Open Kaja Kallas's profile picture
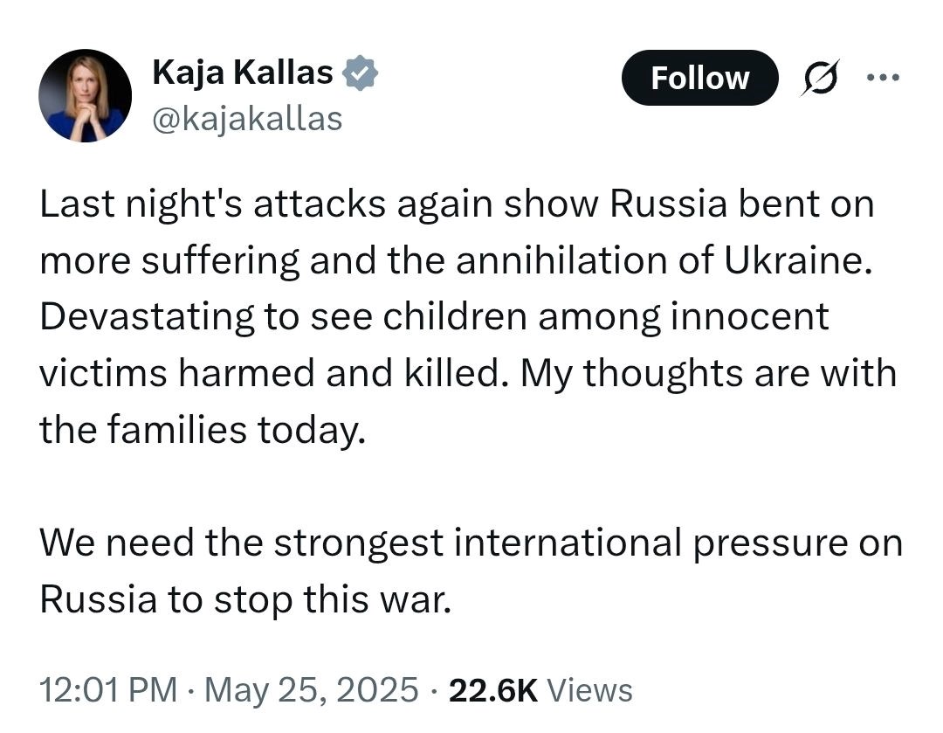 pyautogui.click(x=85, y=96)
